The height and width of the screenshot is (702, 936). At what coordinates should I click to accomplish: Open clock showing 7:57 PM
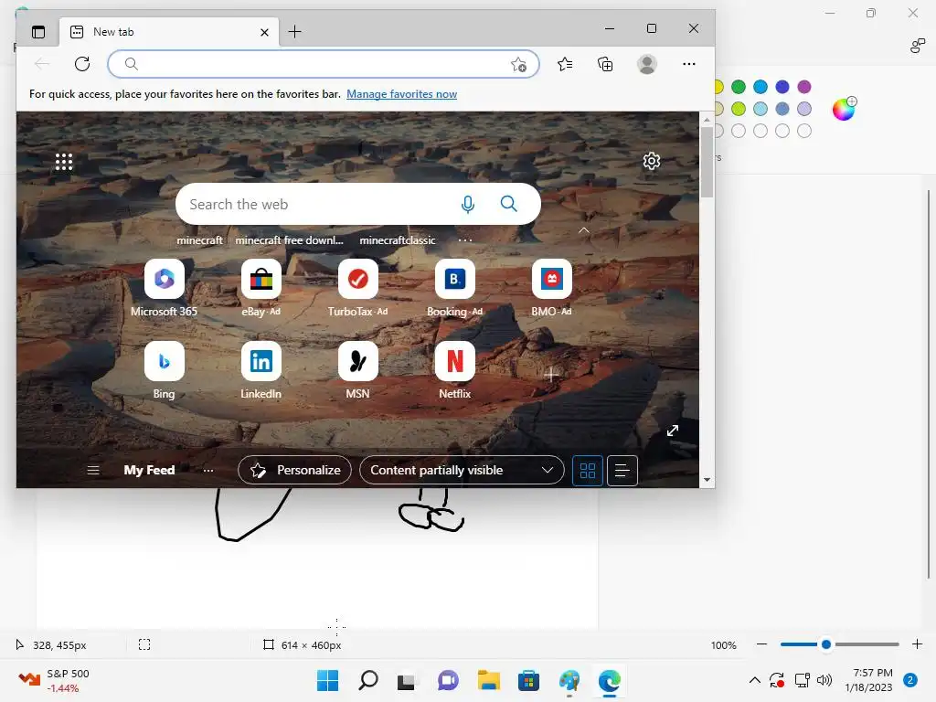(x=869, y=680)
